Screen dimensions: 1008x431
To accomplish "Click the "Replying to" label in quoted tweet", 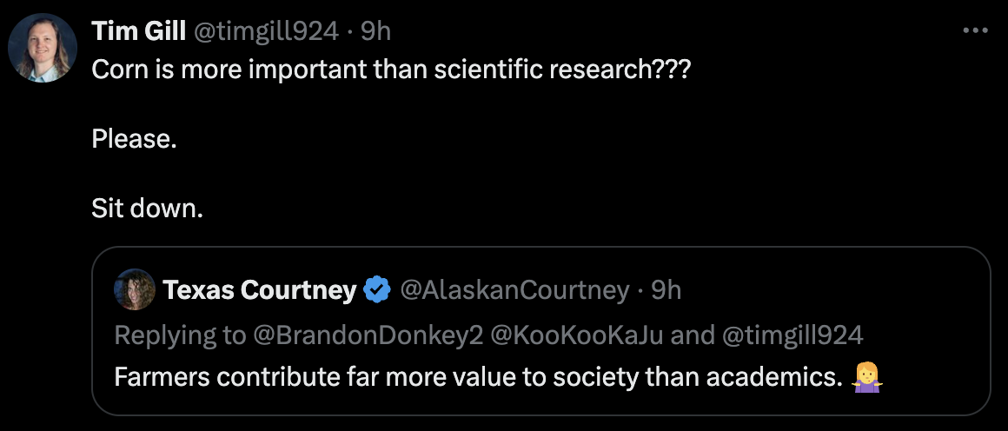I will 180,335.
